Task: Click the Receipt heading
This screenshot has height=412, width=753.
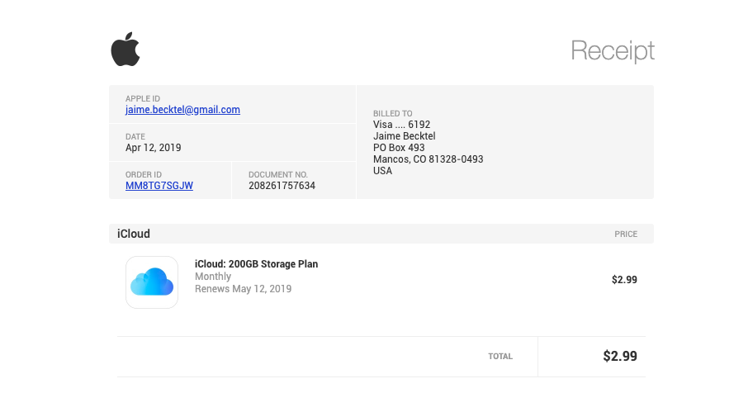Action: 613,50
